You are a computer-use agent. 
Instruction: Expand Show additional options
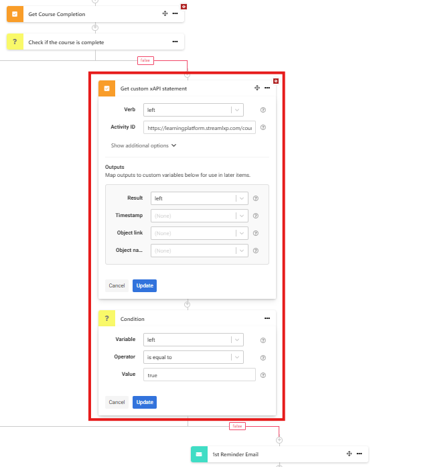(x=143, y=145)
